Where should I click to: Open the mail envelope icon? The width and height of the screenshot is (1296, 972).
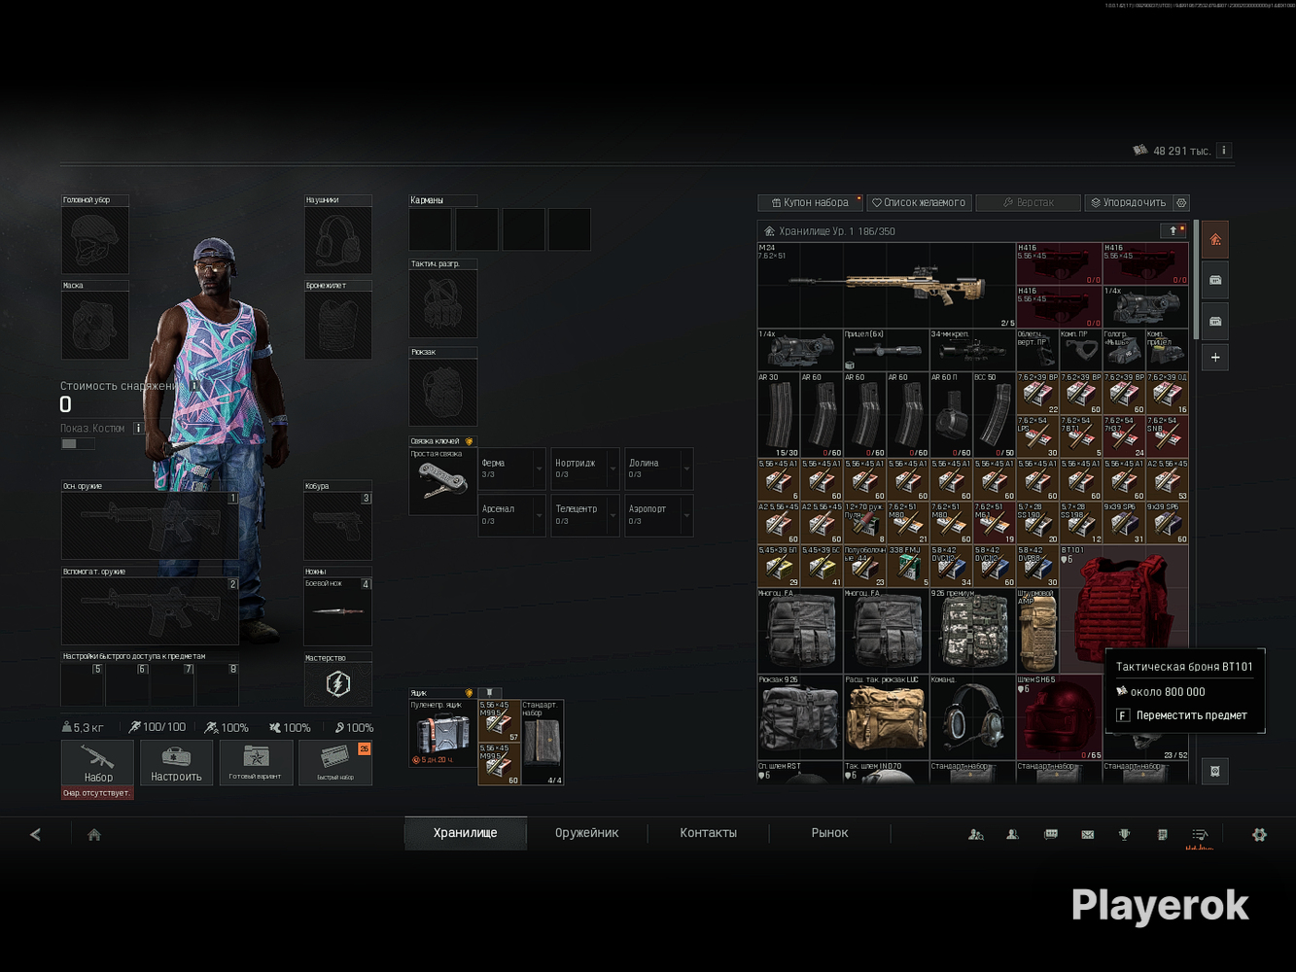pos(1088,834)
